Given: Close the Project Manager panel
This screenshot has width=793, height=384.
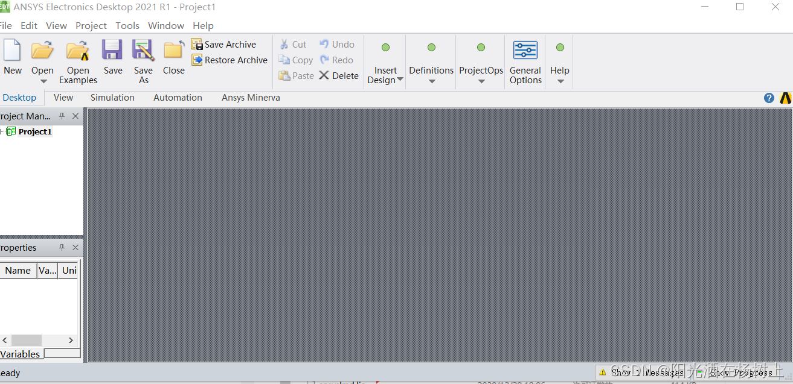Looking at the screenshot, I should pyautogui.click(x=75, y=116).
